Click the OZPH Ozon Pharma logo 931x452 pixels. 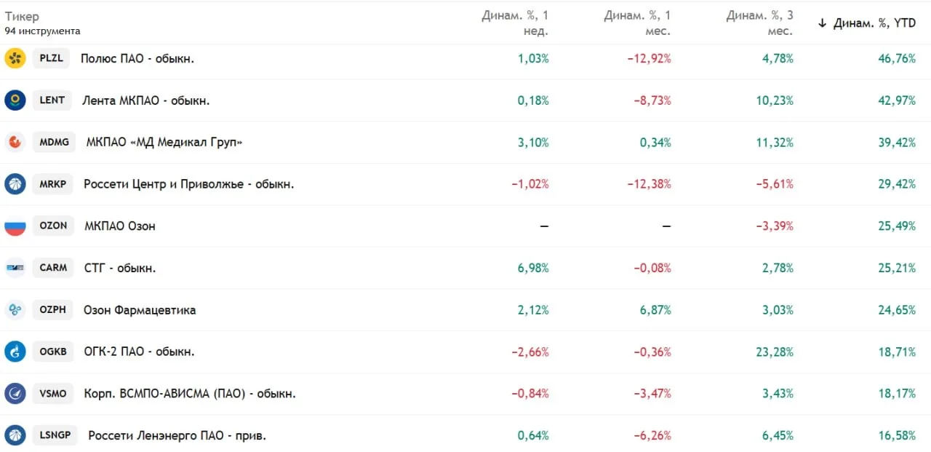(15, 310)
